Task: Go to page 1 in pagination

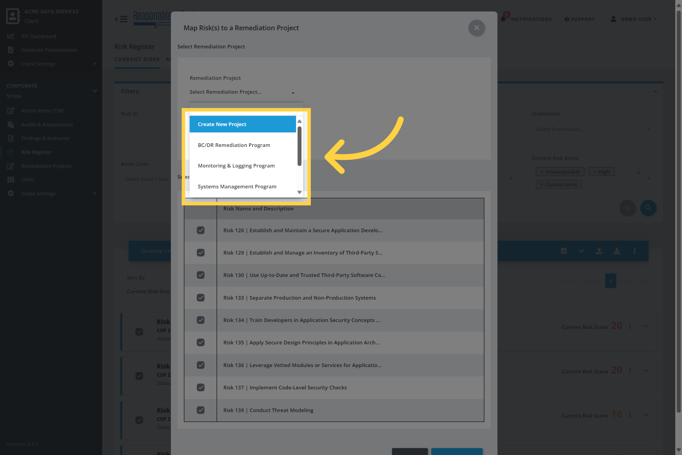Action: tap(611, 281)
